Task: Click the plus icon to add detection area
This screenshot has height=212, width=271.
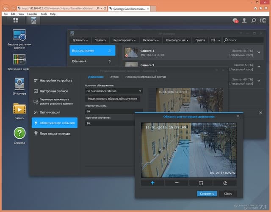Action: [152, 183]
